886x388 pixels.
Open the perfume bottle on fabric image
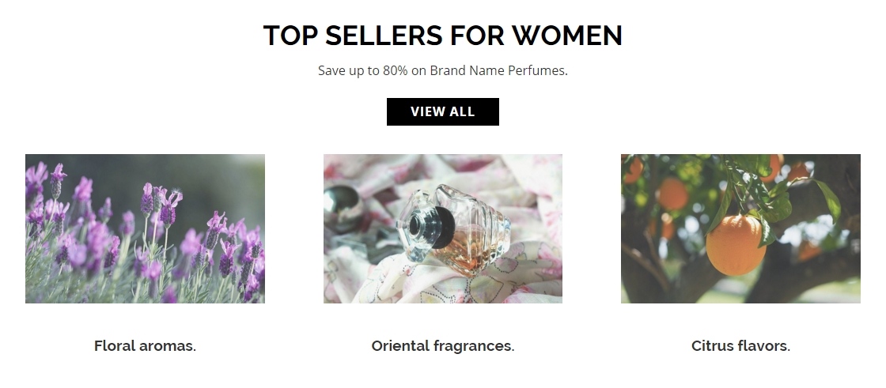click(442, 228)
